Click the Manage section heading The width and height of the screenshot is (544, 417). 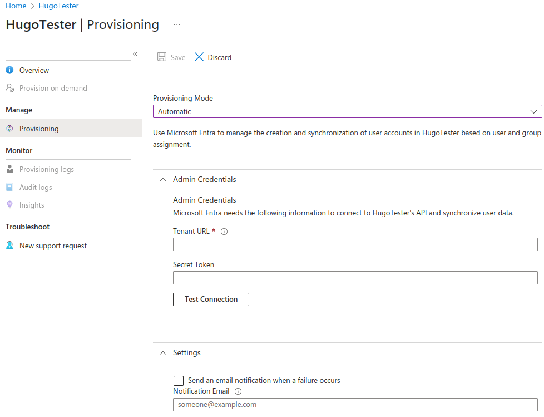(x=19, y=110)
